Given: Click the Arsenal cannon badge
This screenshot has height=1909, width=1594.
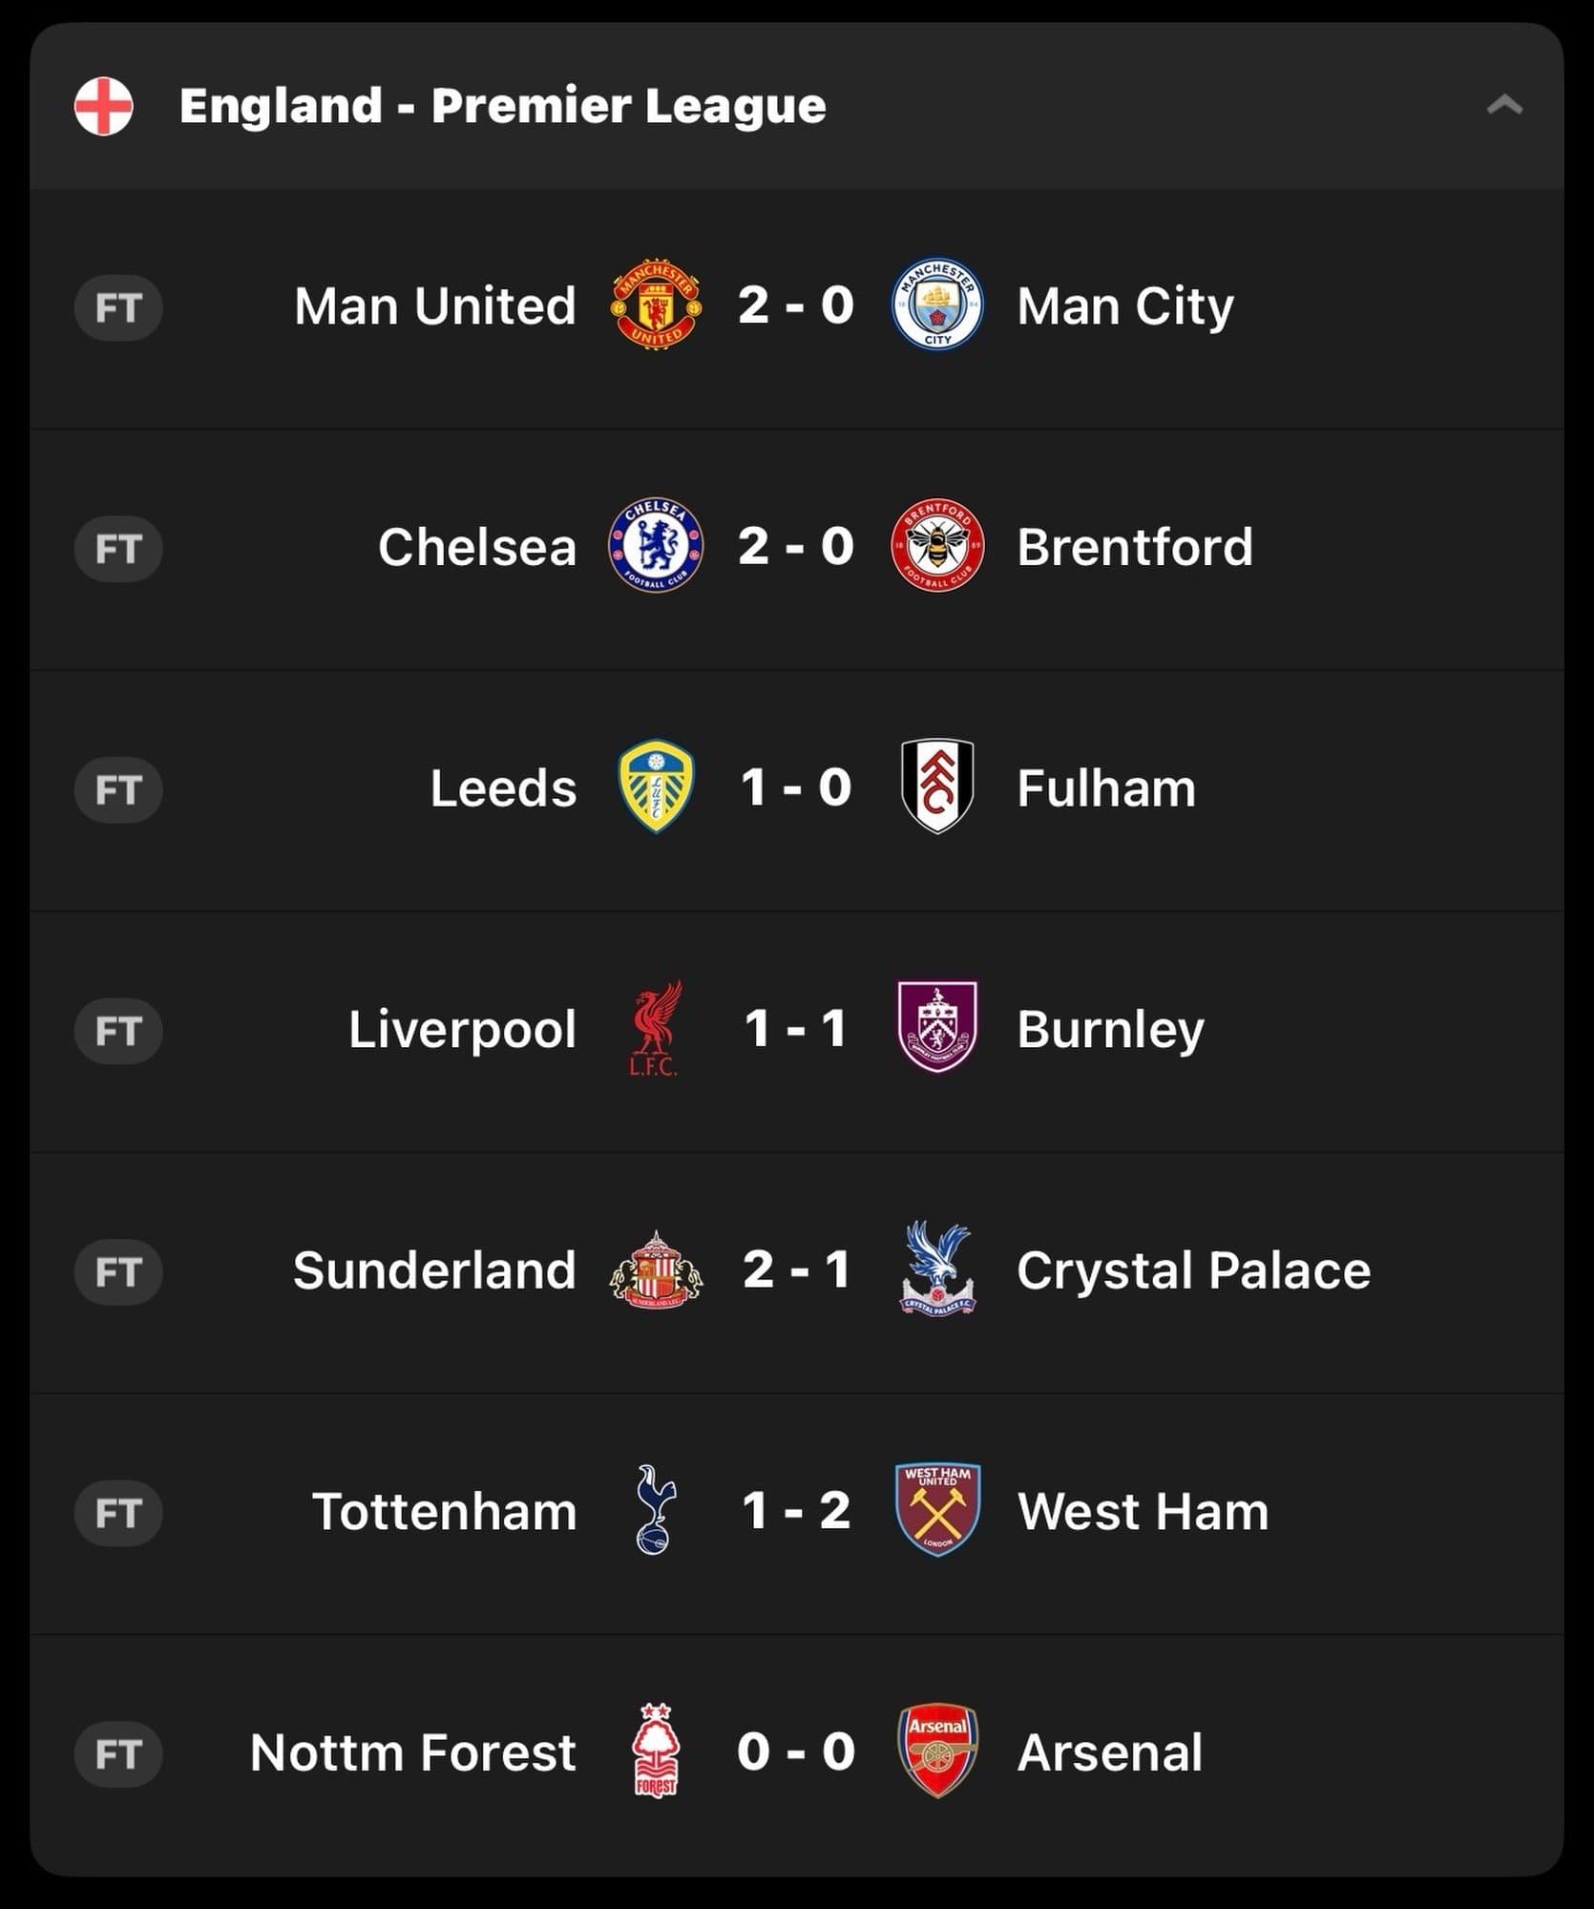Looking at the screenshot, I should pos(937,1752).
